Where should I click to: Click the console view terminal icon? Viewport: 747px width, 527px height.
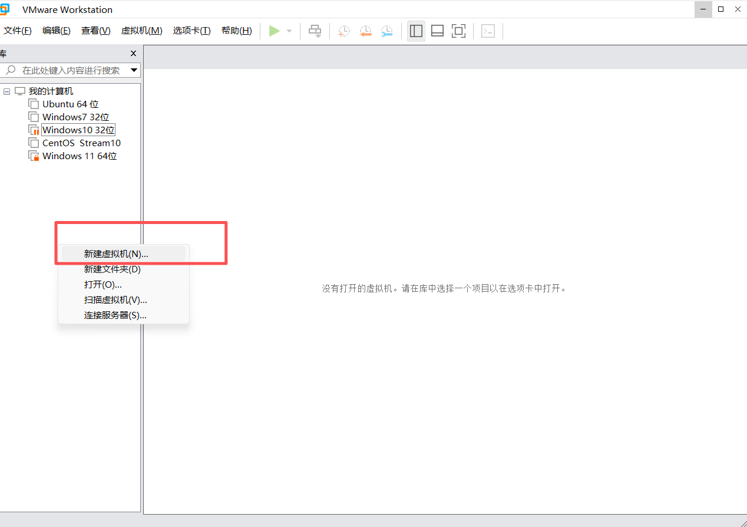[488, 31]
